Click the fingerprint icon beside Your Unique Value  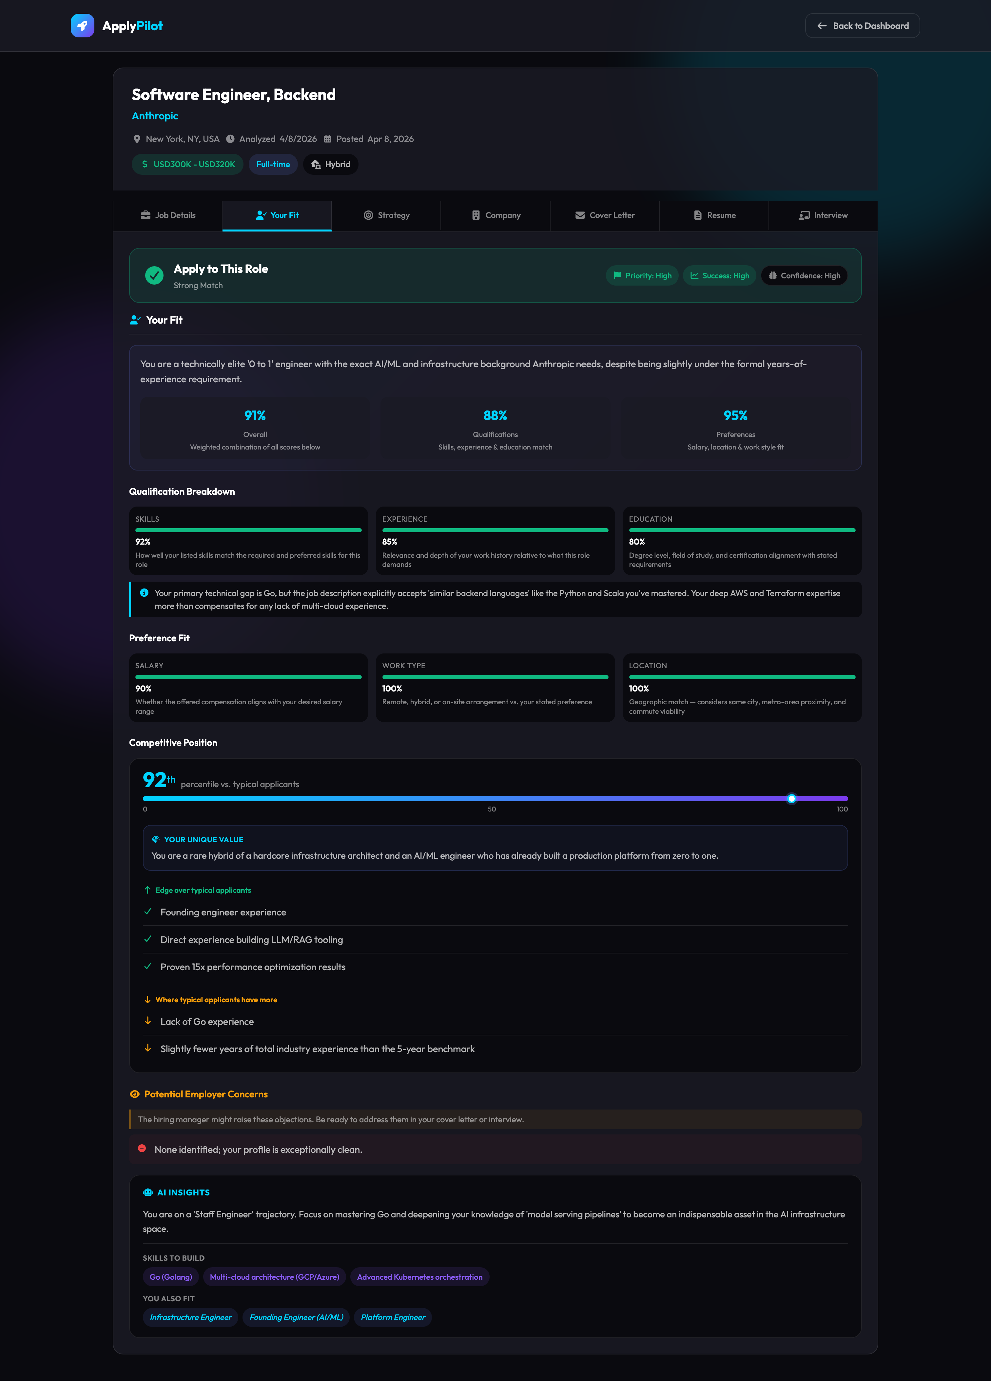pos(156,839)
